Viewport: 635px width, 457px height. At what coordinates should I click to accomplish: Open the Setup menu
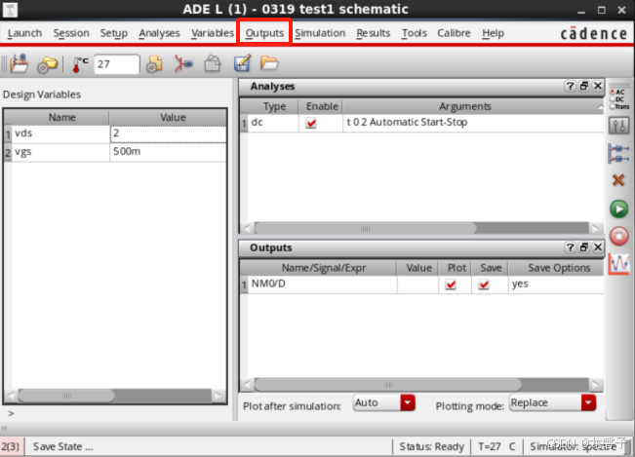point(114,33)
